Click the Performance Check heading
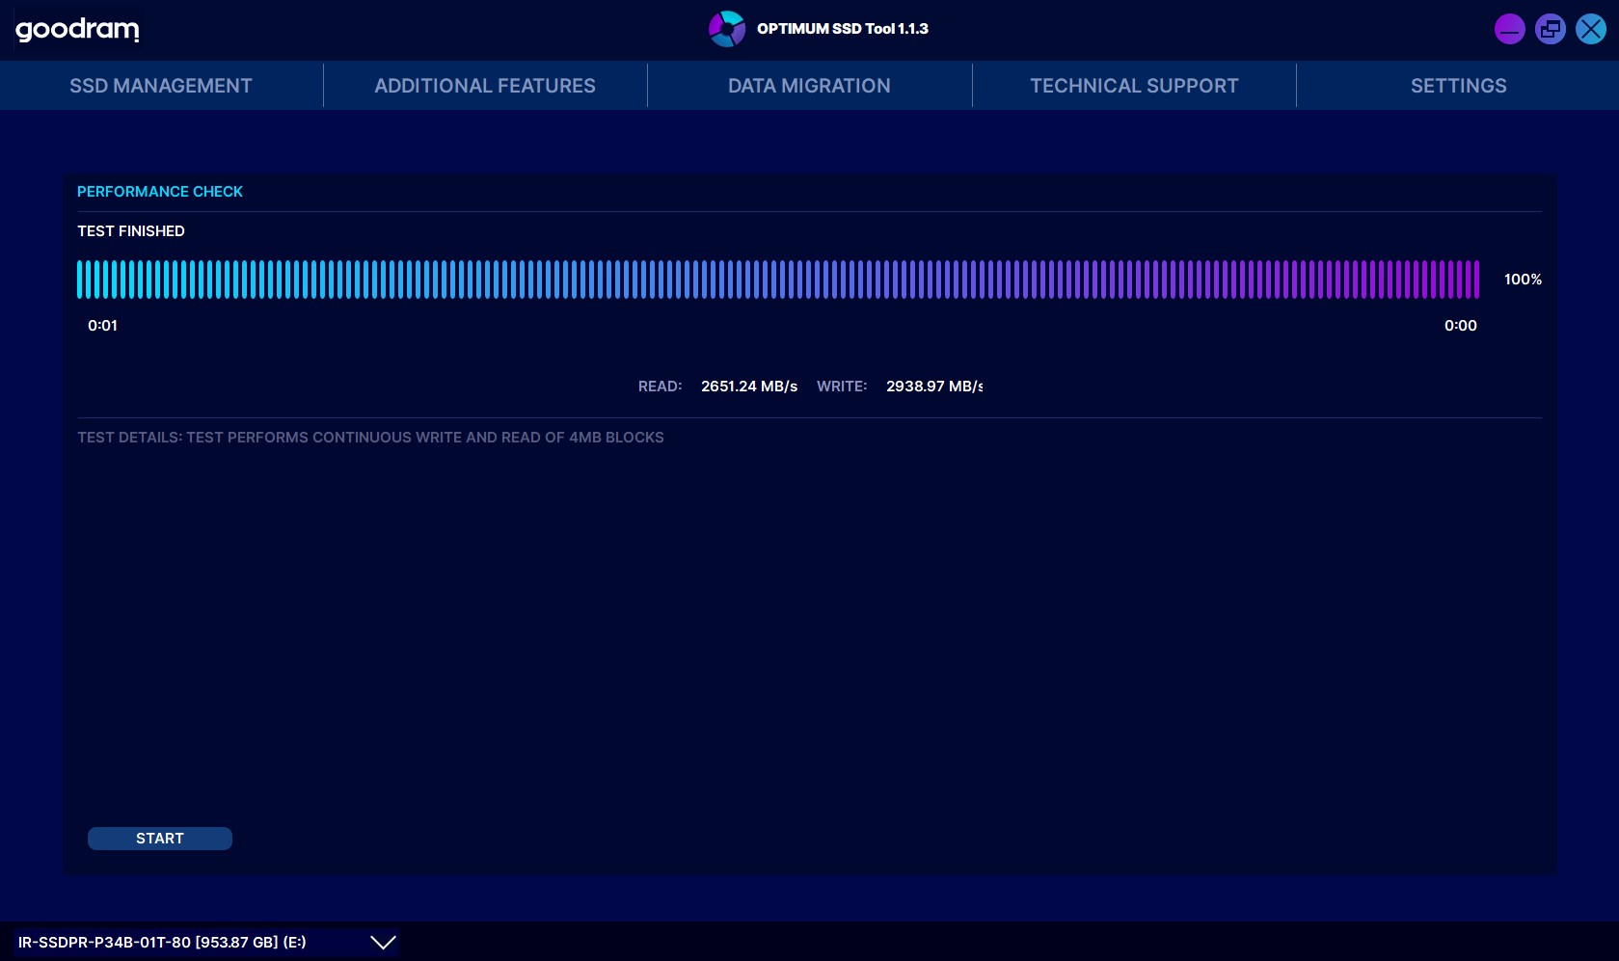This screenshot has height=961, width=1619. [x=160, y=192]
